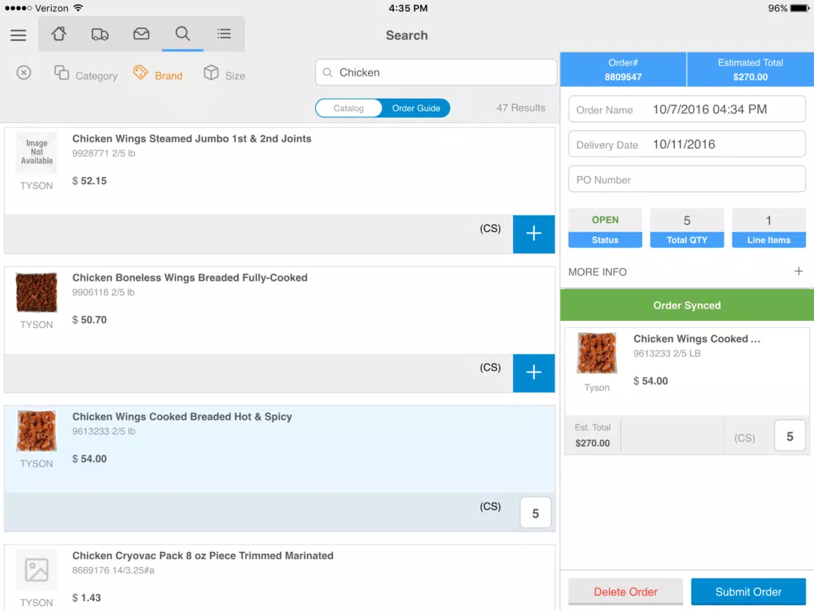
Task: Click price $ 52.15
Action: 90,180
